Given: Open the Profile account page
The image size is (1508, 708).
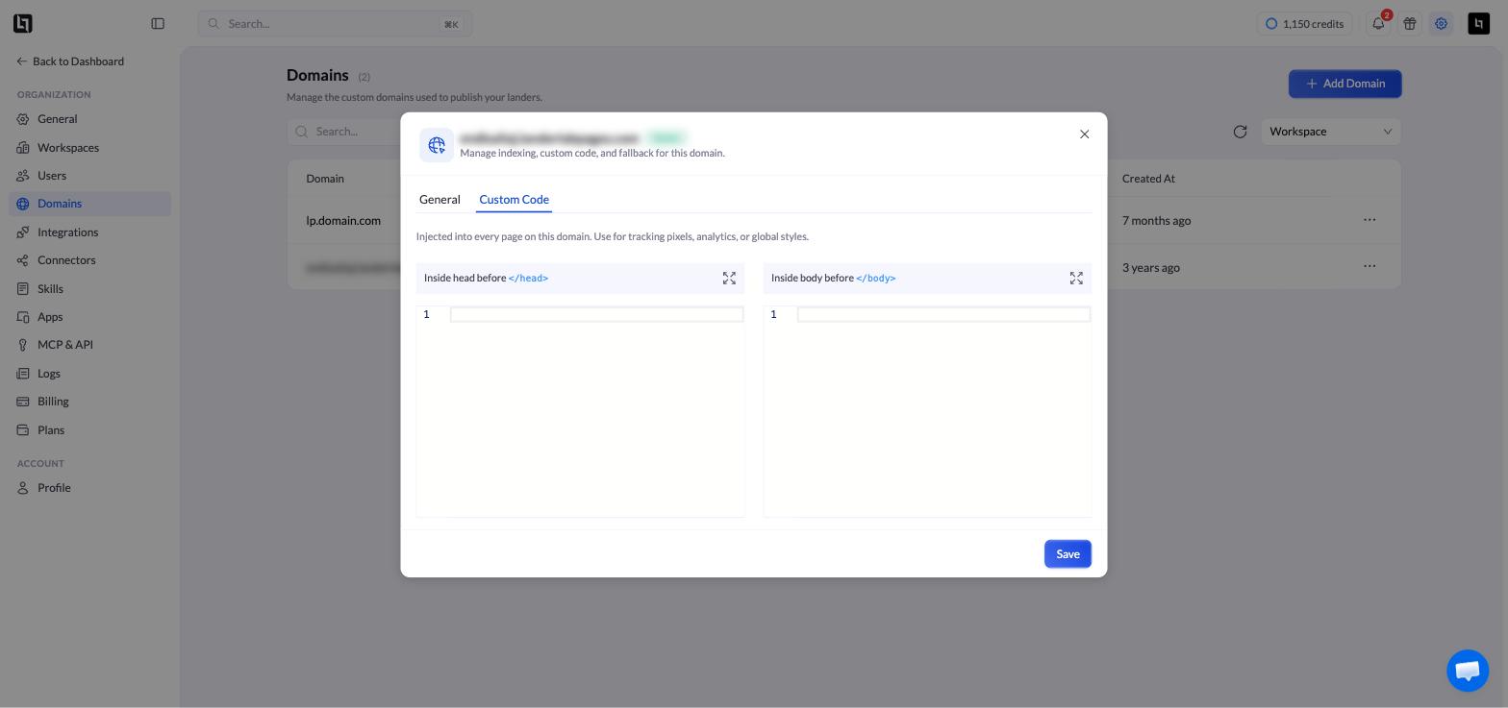Looking at the screenshot, I should click(89, 488).
